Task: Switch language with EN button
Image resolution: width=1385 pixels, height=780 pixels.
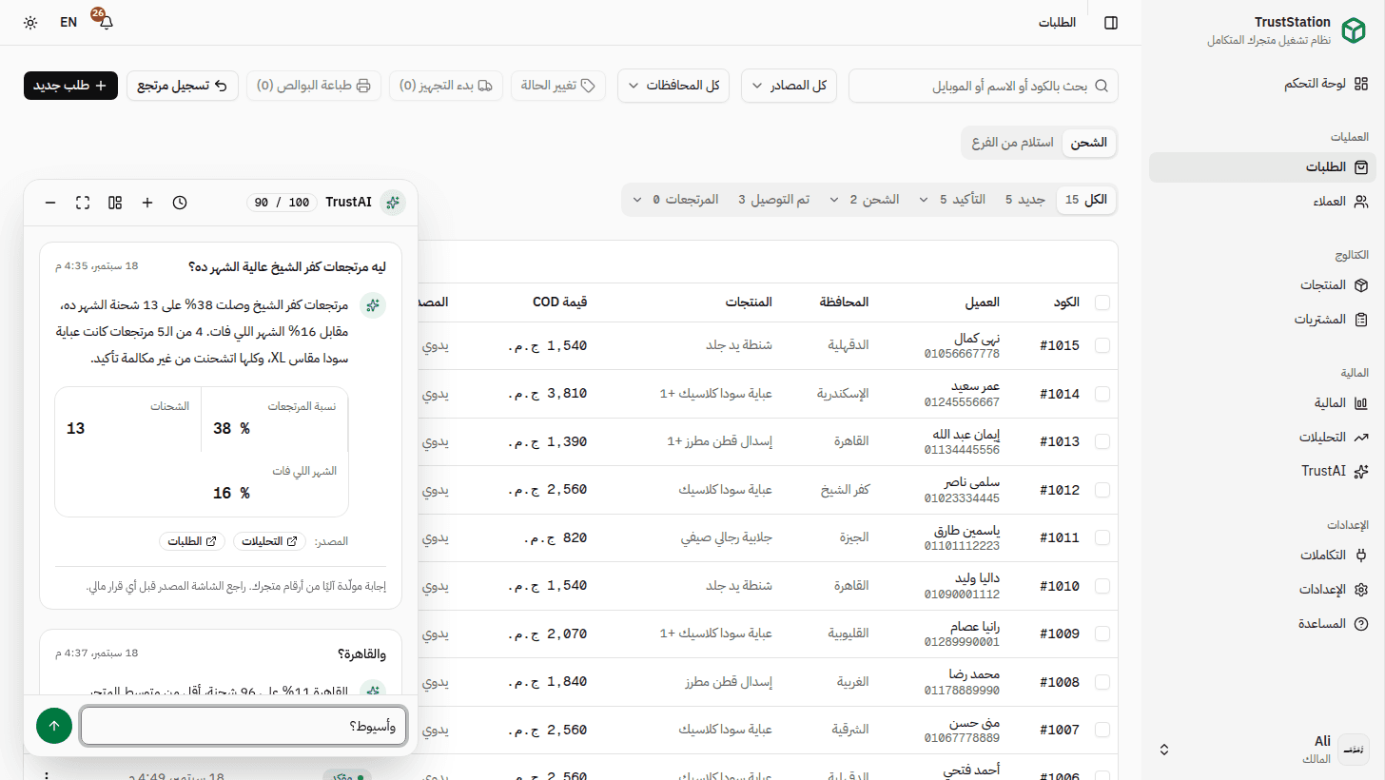Action: 68,22
